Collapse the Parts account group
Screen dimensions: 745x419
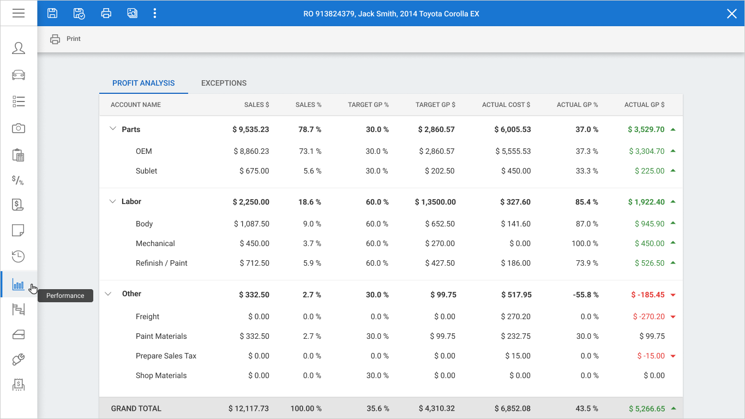(113, 129)
